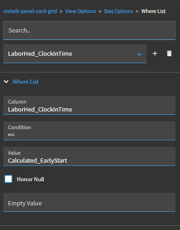Go to metafx-panel-card-grid breadcrumb
The image size is (180, 230).
pos(30,11)
